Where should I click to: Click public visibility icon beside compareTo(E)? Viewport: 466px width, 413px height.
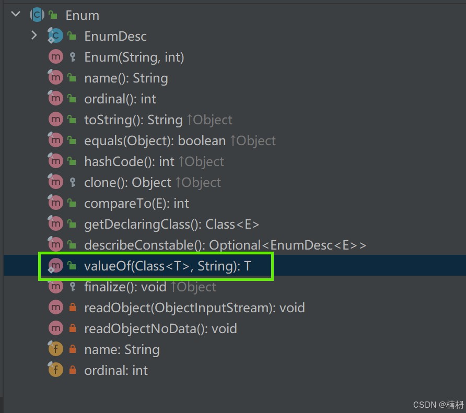point(73,203)
